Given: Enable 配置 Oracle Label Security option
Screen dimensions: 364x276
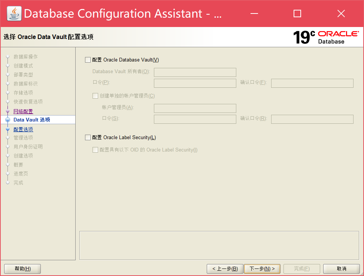Looking at the screenshot, I should pyautogui.click(x=88, y=137).
